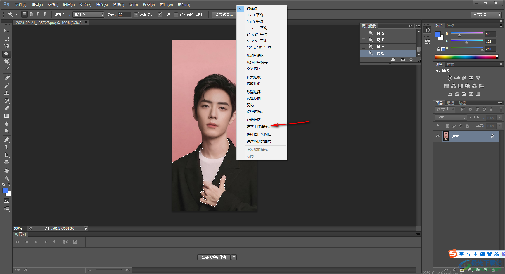Select the Rectangular Marquee tool

7,39
